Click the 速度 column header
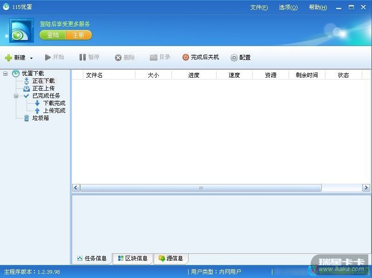Screen dimensions: 372x278 click(234, 75)
